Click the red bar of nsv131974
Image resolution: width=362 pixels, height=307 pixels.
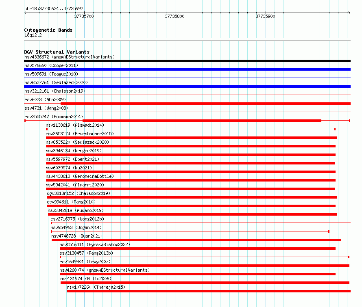coord(205,283)
